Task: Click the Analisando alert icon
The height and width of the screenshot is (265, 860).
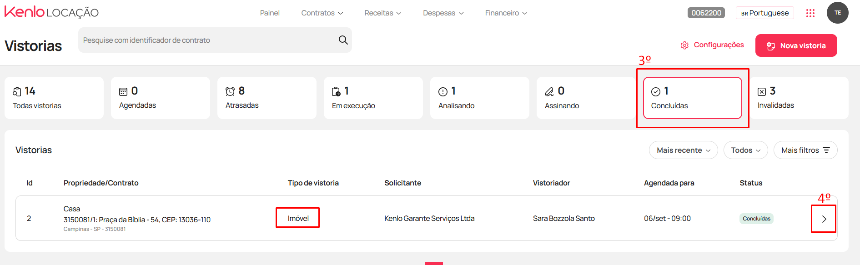Action: (x=443, y=92)
